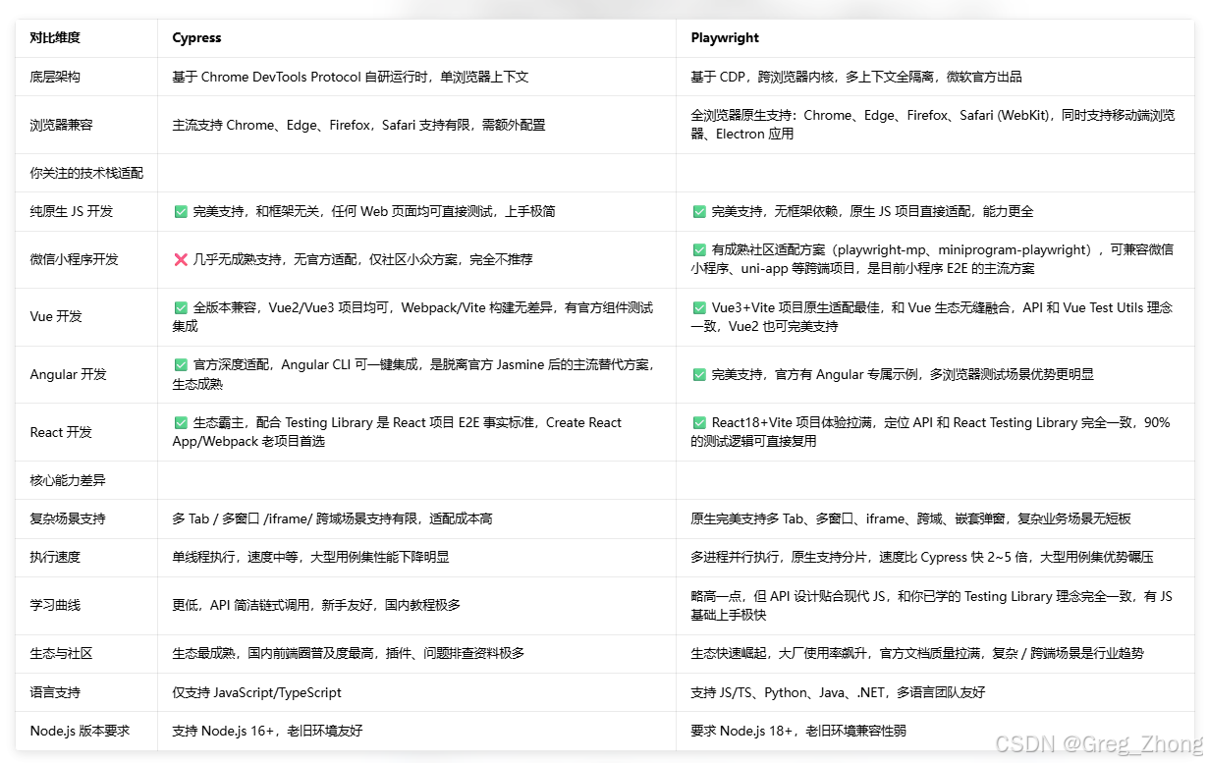Click the green checkmark in Cypress Angular 开发 cell
This screenshot has width=1207, height=763.
[x=181, y=364]
